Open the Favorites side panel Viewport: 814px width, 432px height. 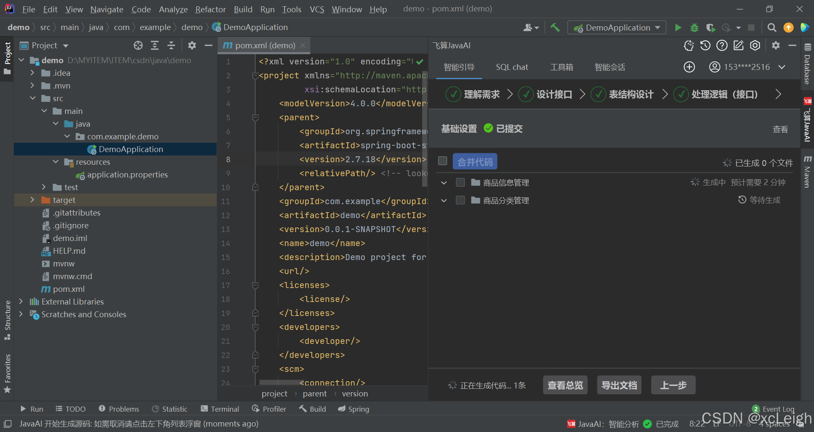pos(7,373)
